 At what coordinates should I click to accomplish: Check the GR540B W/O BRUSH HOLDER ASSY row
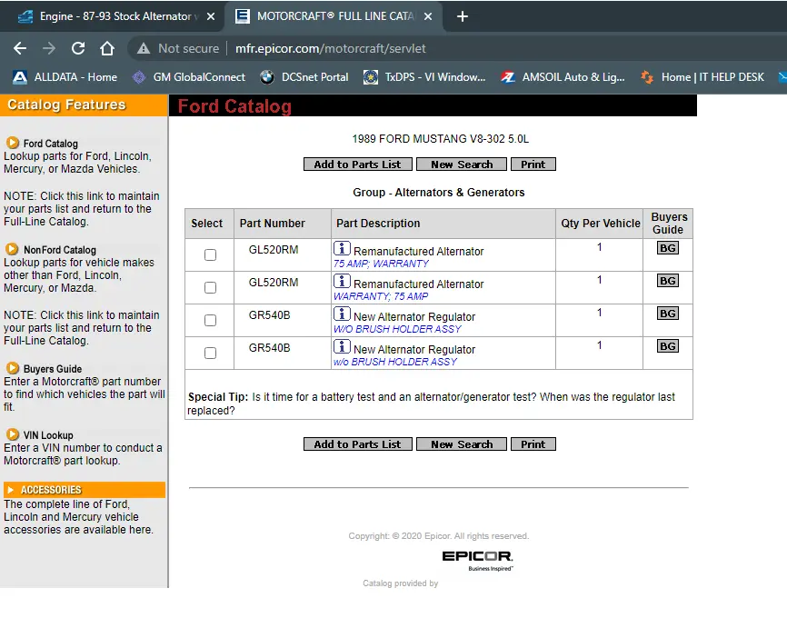pos(210,320)
